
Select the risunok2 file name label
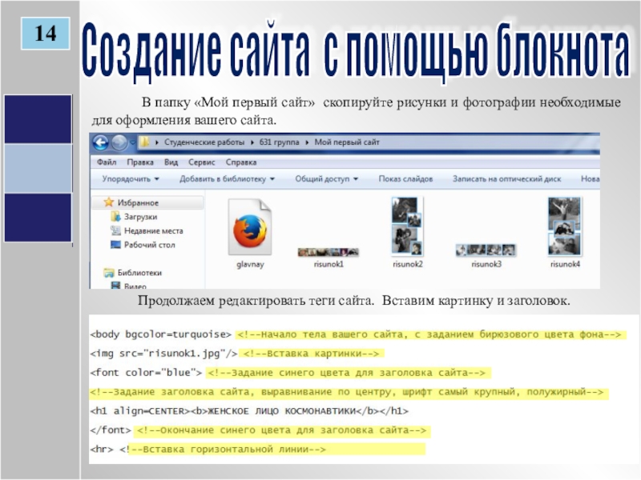coord(408,264)
